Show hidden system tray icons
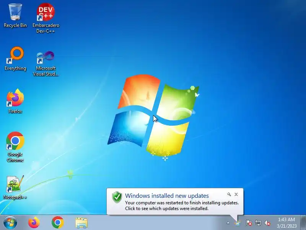This screenshot has height=230, width=306. click(228, 223)
